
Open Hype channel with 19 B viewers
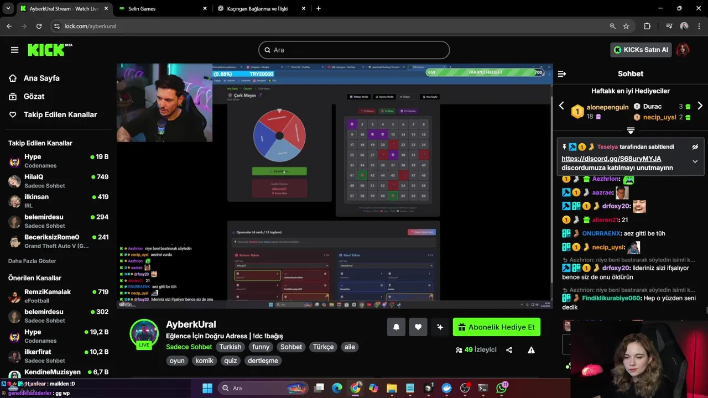58,161
